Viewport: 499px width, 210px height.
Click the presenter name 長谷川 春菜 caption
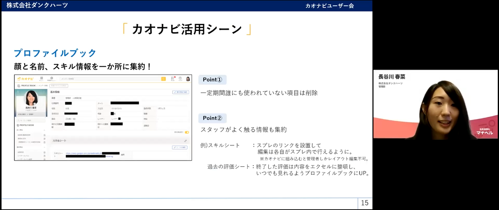[x=392, y=77]
